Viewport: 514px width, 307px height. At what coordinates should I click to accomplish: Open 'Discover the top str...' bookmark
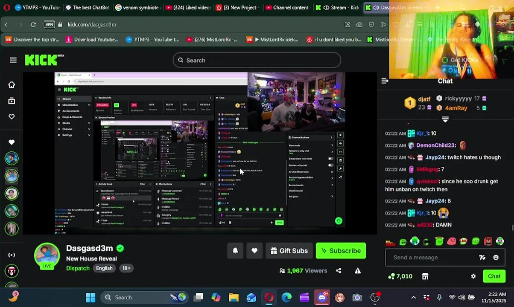coord(32,40)
